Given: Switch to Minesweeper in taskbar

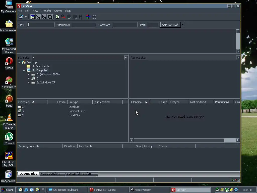Looking at the screenshot, I should click(149, 190).
